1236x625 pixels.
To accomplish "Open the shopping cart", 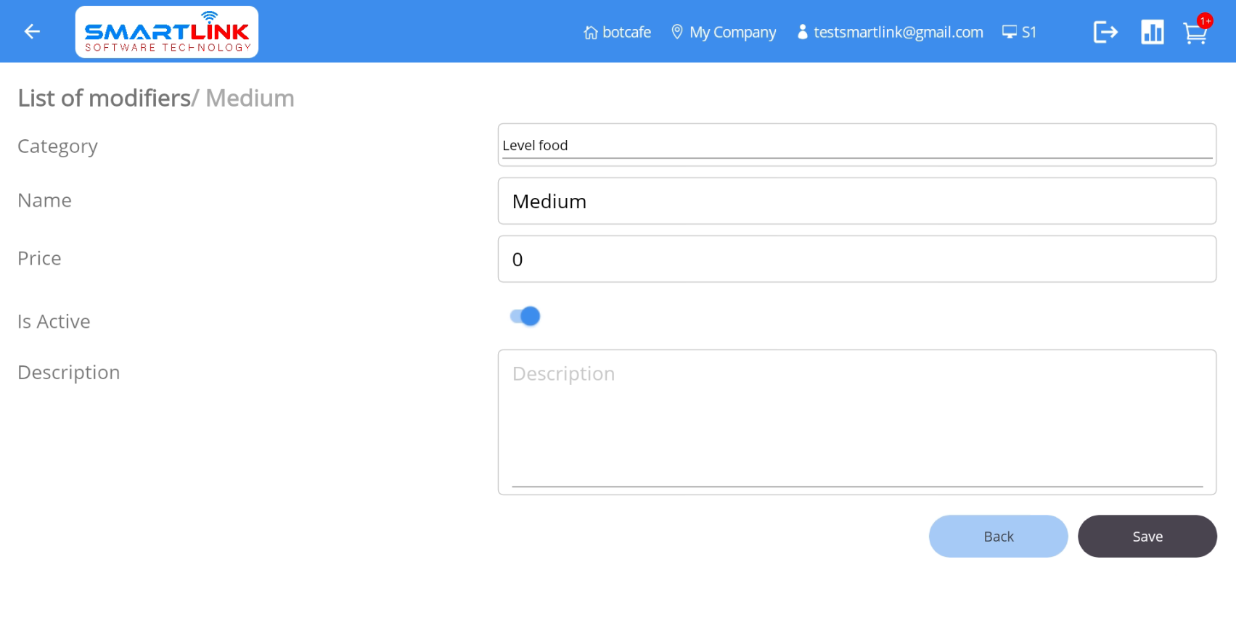I will click(1194, 34).
